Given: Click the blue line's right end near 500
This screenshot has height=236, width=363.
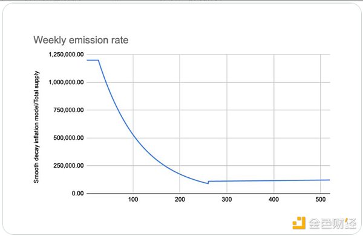Looking at the screenshot, I should point(329,180).
